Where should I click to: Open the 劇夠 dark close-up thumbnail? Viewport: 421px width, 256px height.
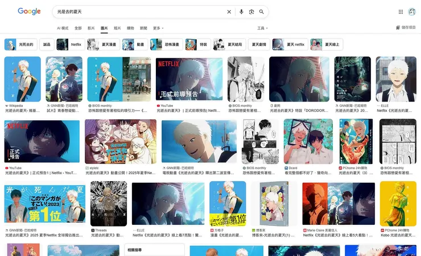pyautogui.click(x=299, y=79)
